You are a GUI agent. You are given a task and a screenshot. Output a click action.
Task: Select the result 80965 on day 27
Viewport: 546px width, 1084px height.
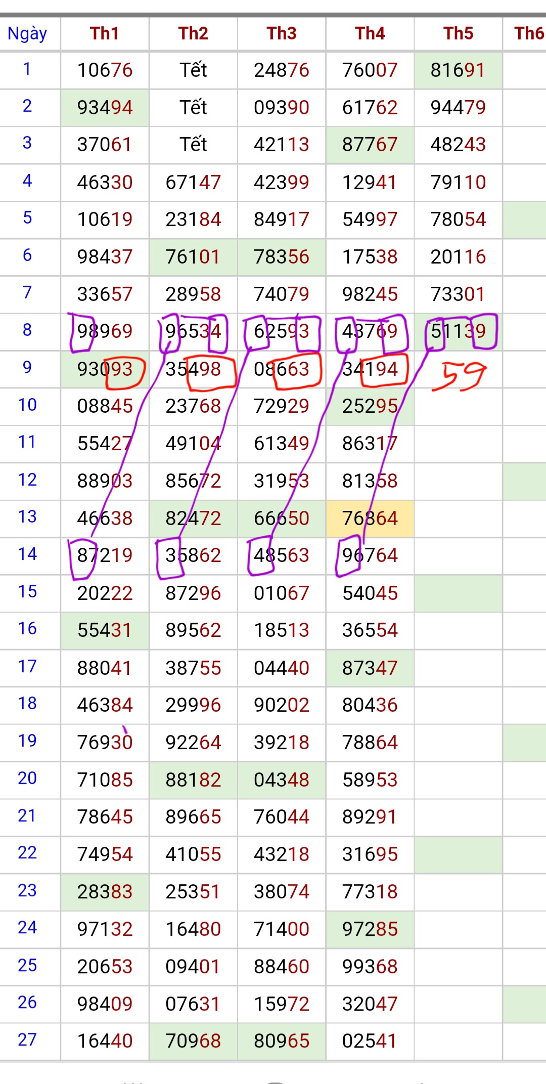pyautogui.click(x=282, y=1041)
